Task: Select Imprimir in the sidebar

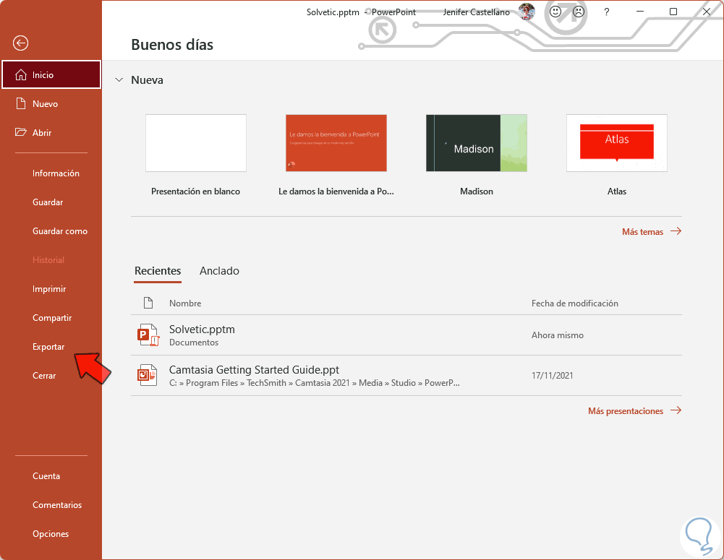Action: tap(49, 289)
